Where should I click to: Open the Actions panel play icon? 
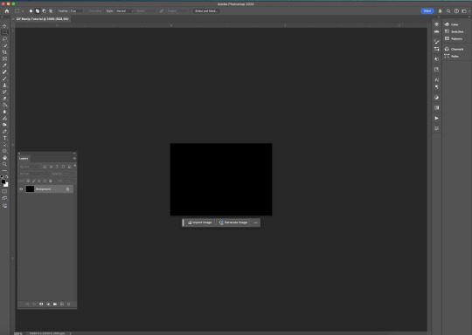436,118
